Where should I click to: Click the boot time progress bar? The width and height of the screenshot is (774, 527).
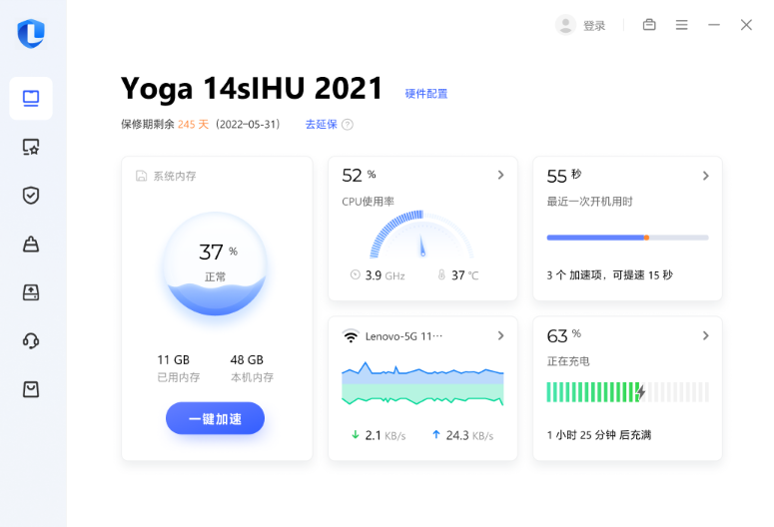(627, 238)
